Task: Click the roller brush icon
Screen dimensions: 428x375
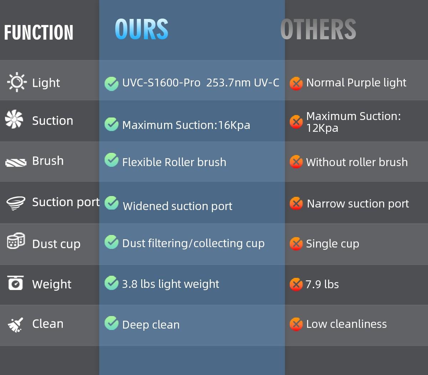Action: click(16, 162)
